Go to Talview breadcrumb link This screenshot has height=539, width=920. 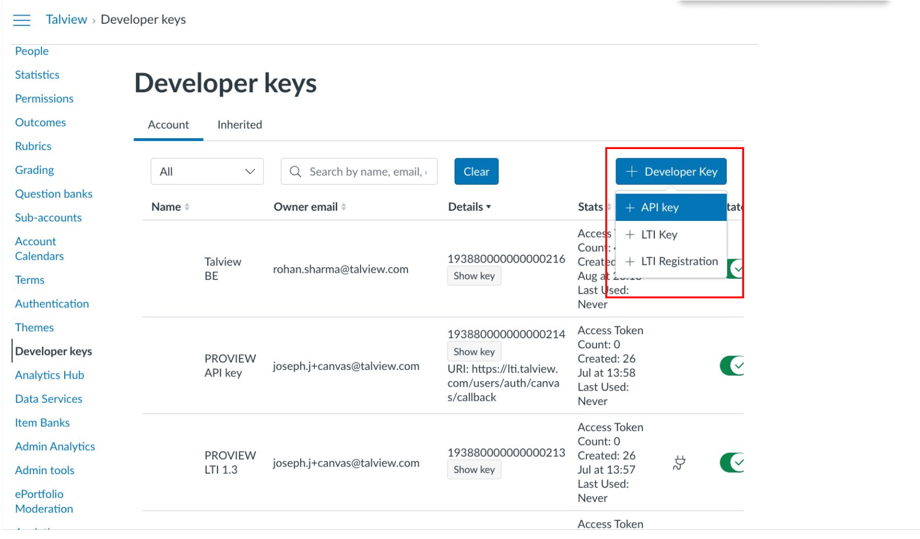66,19
